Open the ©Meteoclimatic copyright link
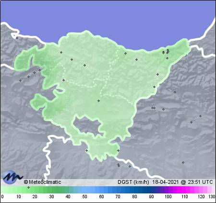This screenshot has height=203, width=216. [42, 182]
